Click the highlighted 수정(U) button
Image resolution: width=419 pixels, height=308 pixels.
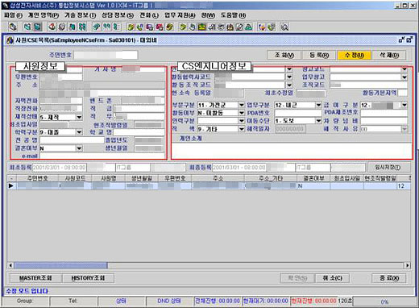pyautogui.click(x=354, y=56)
